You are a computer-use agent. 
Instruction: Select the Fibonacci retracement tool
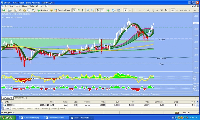[153, 10]
